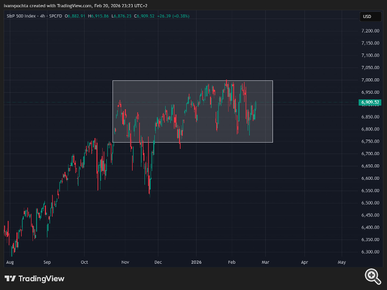Click the high value 6,915.86
This screenshot has height=290, width=387.
[x=100, y=16]
